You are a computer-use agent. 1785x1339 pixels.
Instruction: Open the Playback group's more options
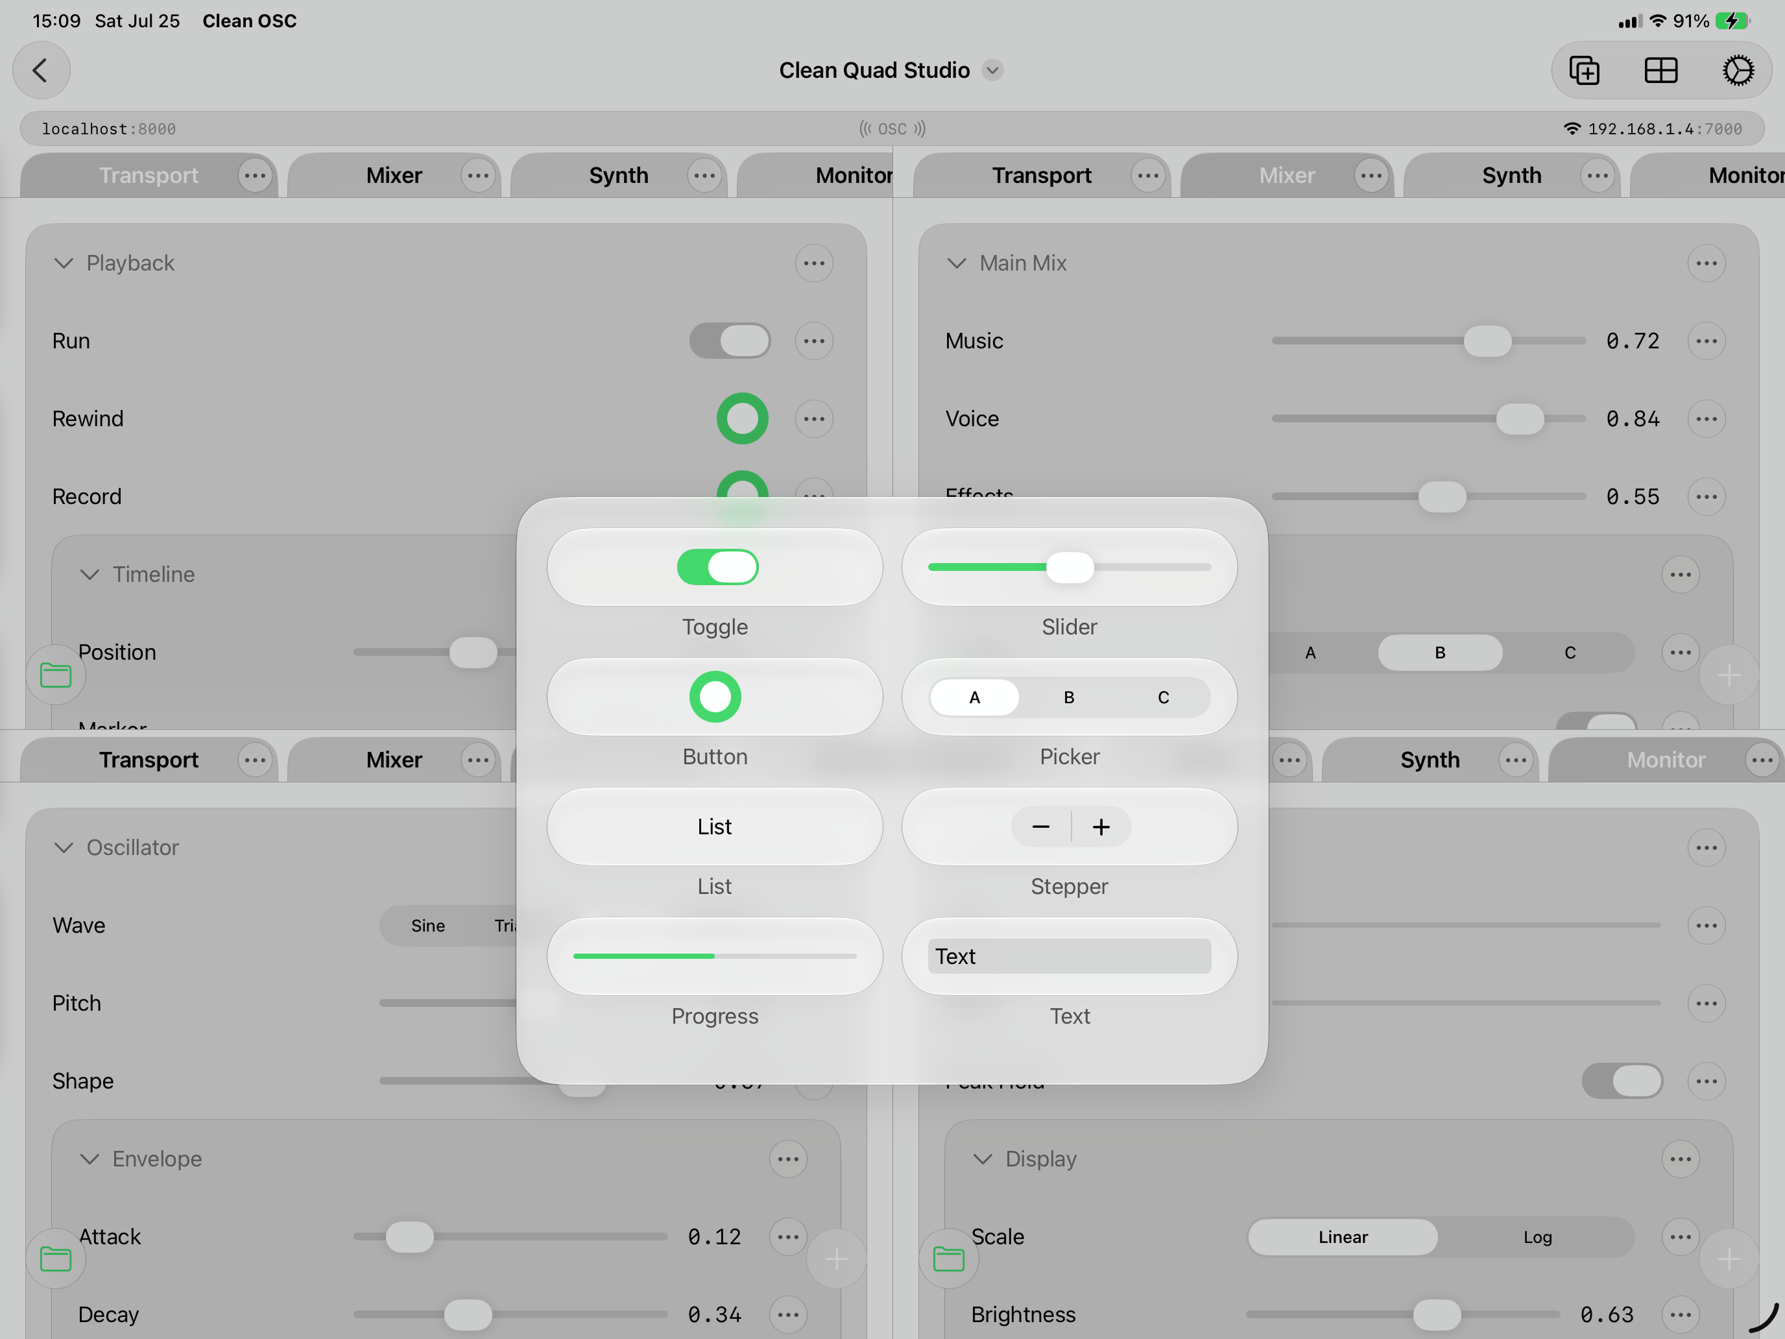813,263
